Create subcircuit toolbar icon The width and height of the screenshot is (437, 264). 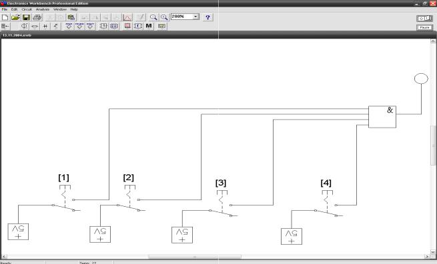pos(116,17)
